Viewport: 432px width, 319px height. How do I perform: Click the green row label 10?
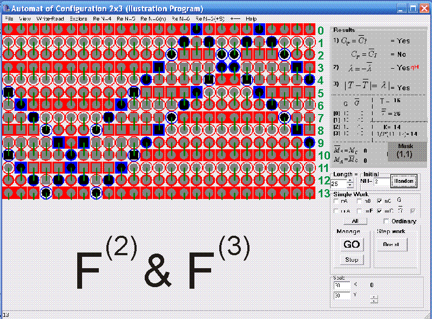click(x=324, y=156)
